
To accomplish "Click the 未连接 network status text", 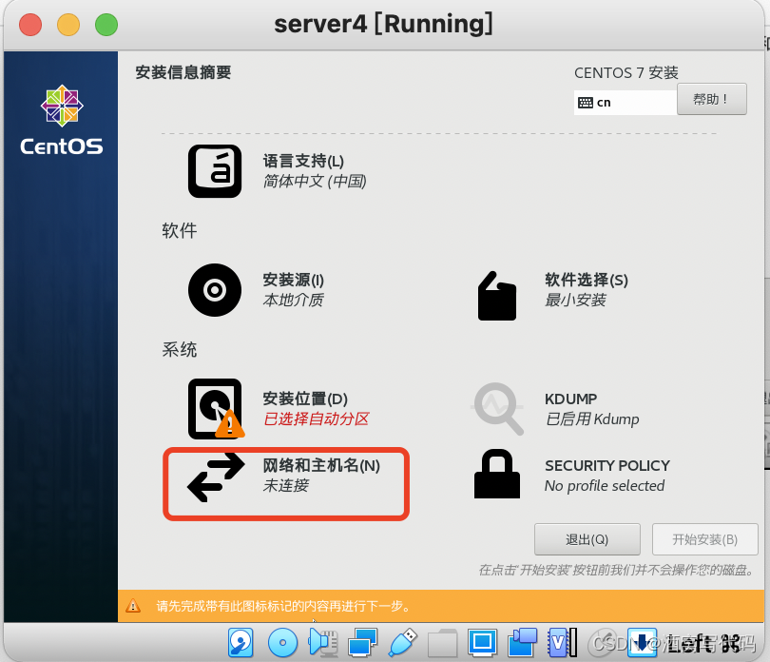I will (x=285, y=486).
